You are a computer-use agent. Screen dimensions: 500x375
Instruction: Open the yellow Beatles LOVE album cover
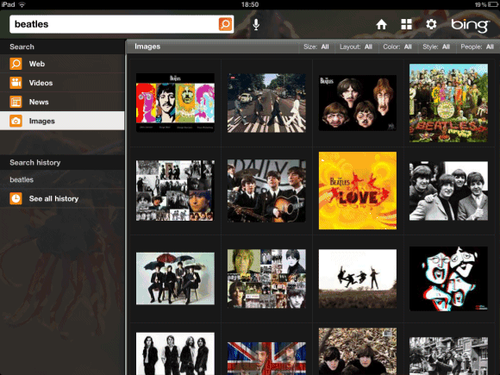coord(358,191)
